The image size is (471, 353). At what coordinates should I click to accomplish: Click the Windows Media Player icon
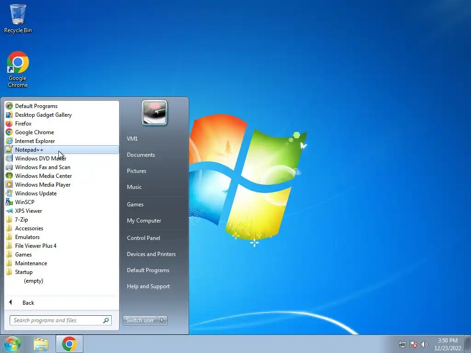click(x=9, y=185)
